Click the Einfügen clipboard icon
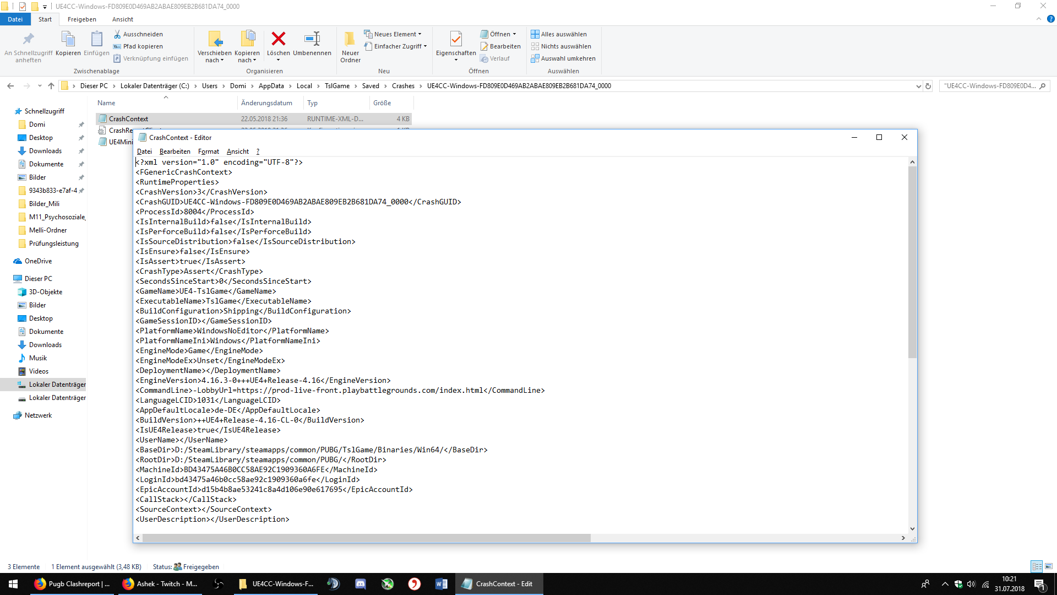Screen dimensions: 1057x595 [96, 39]
